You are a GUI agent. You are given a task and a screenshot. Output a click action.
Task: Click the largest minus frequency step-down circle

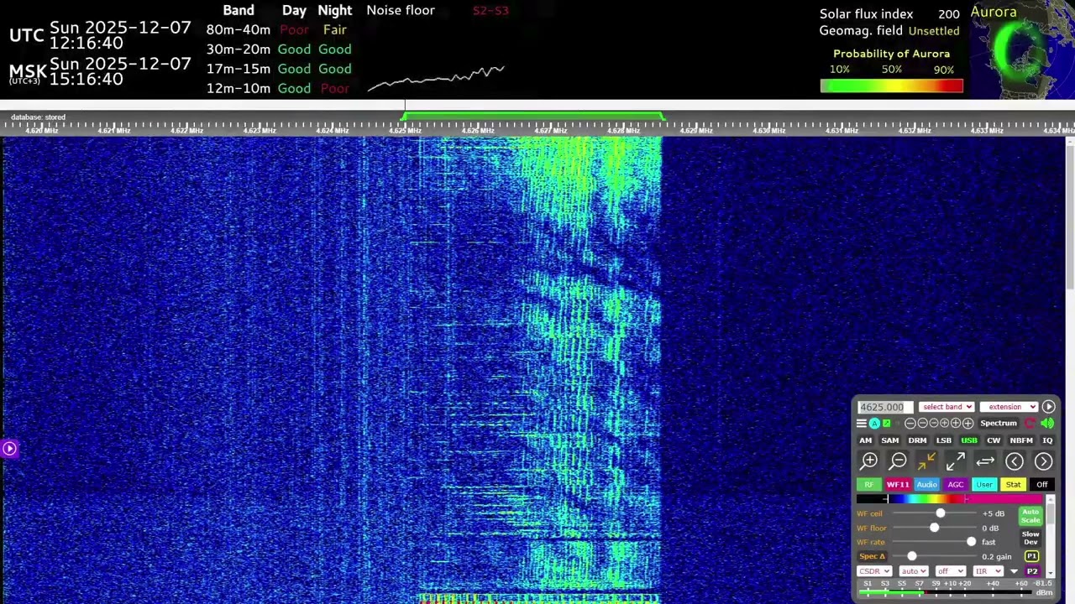click(910, 424)
